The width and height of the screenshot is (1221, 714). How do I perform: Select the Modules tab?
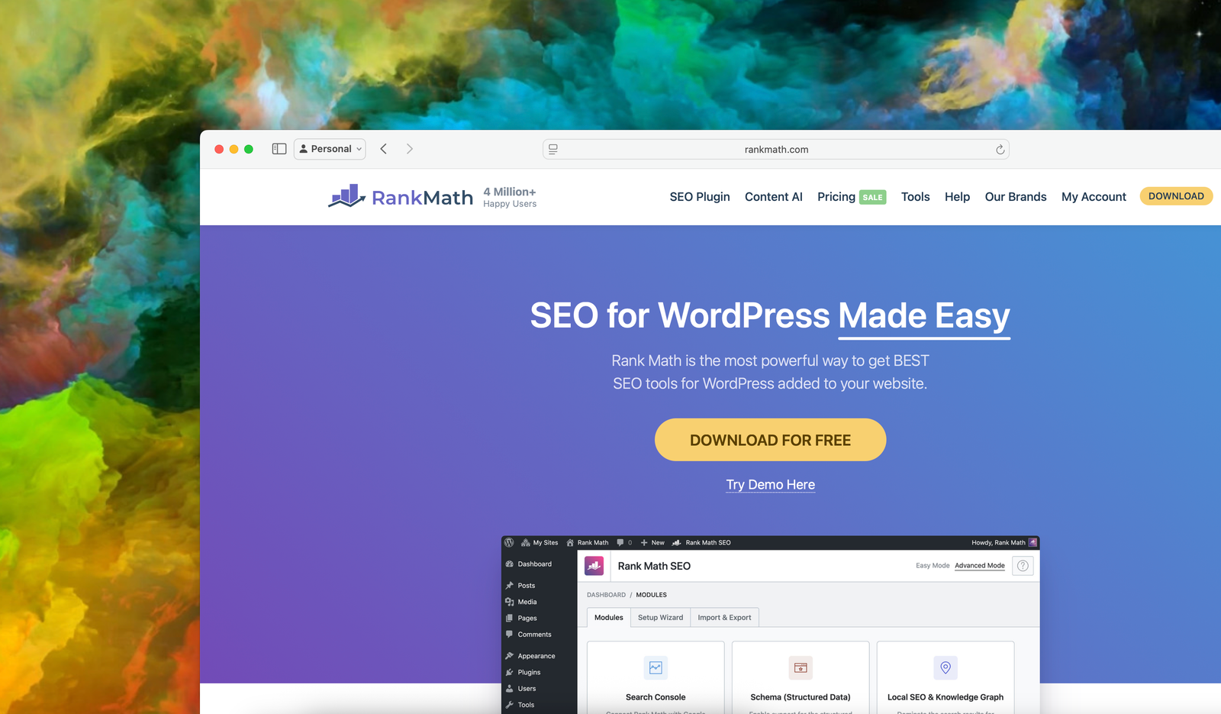coord(609,618)
